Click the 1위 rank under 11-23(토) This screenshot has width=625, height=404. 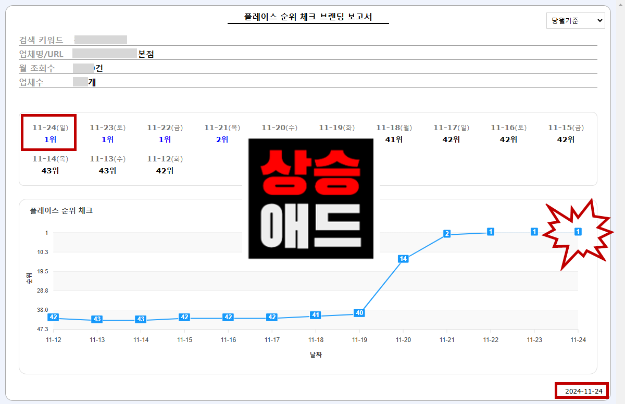(x=107, y=140)
